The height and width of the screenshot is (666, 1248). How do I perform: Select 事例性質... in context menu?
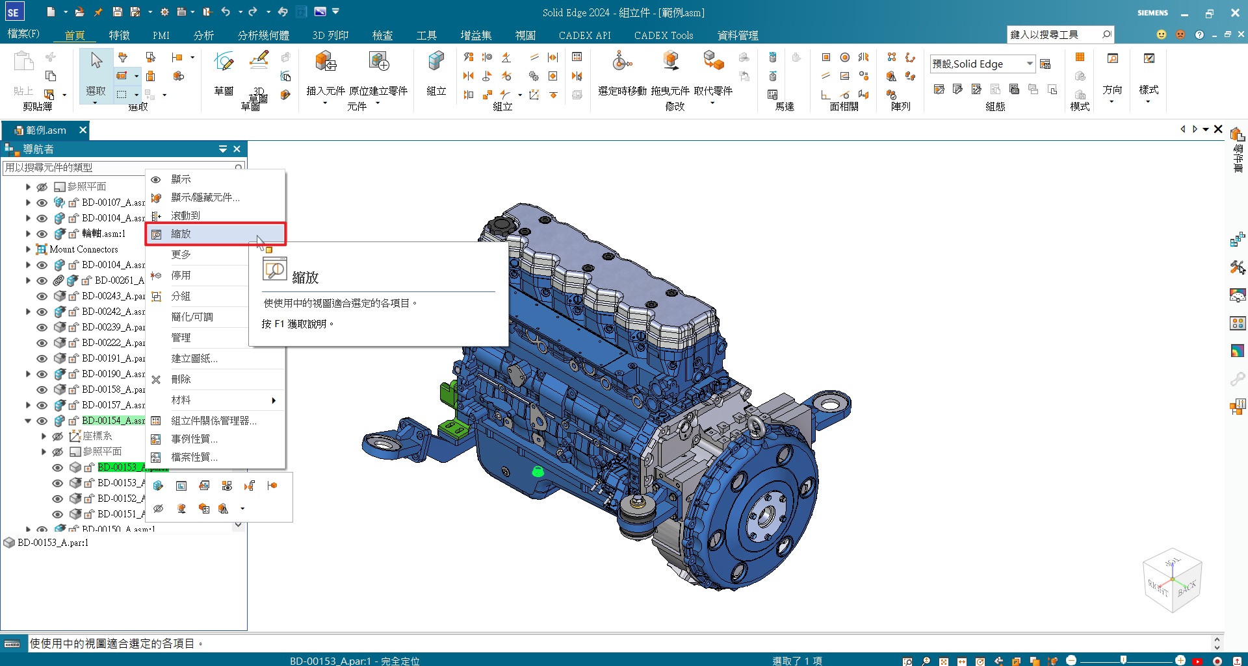[215, 439]
